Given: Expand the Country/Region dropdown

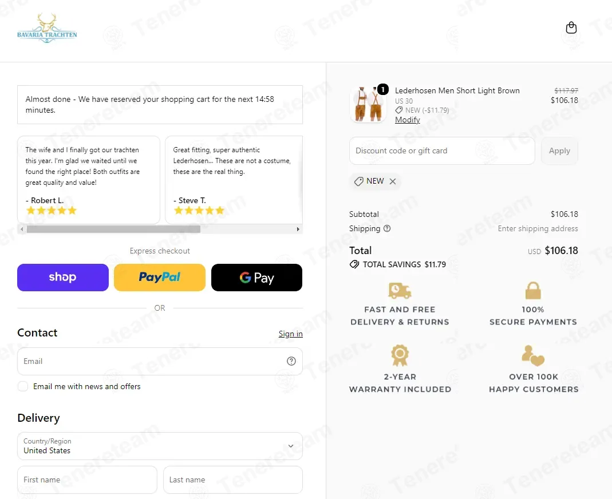Looking at the screenshot, I should (x=160, y=446).
